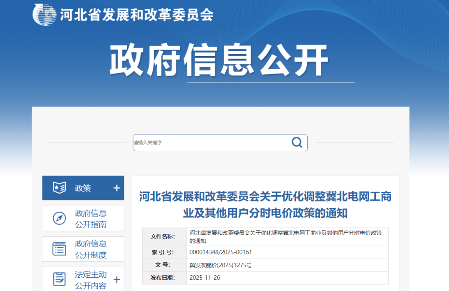Click the magnifier icon to search

(x=296, y=142)
